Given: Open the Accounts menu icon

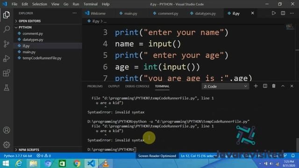Looking at the screenshot, I should point(6,130).
